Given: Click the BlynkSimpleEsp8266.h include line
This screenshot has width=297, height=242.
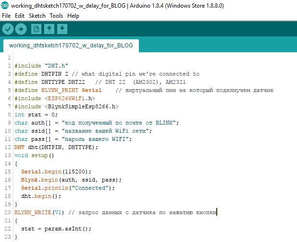Looking at the screenshot, I should pyautogui.click(x=67, y=106).
